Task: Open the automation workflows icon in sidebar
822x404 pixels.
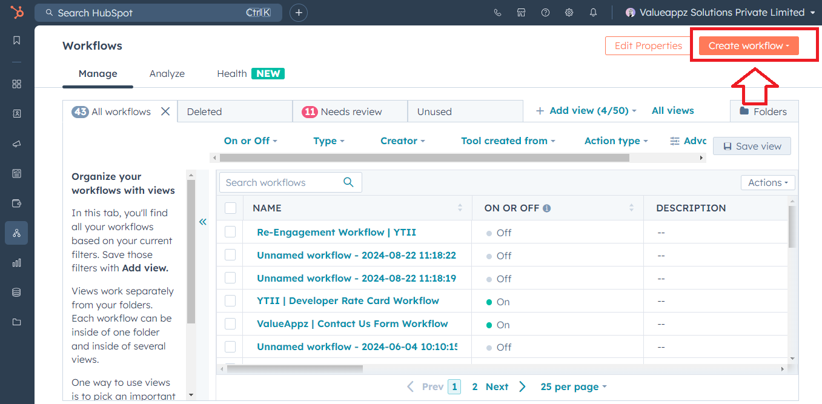Action: (x=16, y=233)
